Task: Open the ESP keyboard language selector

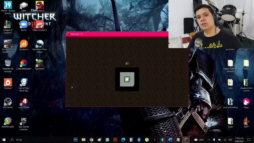Action: 230,139
